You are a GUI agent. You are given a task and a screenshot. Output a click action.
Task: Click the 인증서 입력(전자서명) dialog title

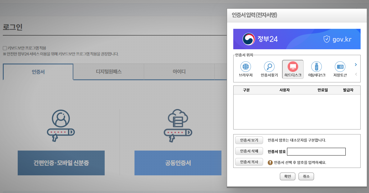(254, 15)
